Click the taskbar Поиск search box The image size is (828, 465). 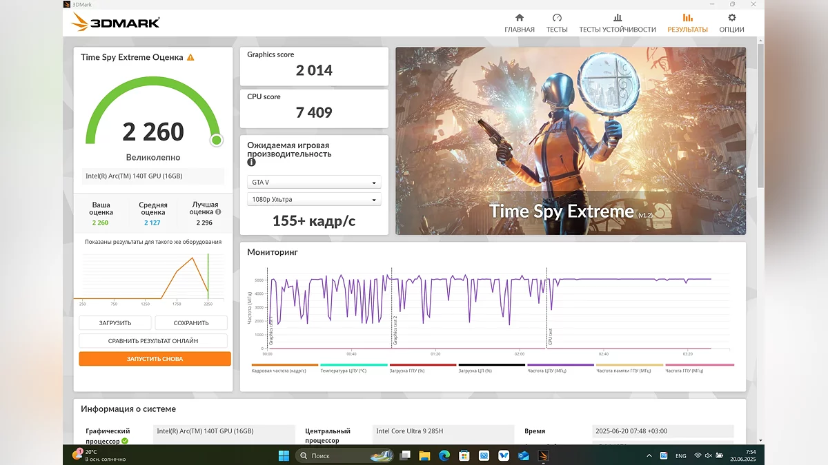tap(345, 455)
